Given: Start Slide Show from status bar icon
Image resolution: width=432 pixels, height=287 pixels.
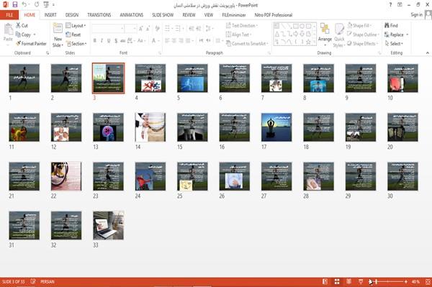Looking at the screenshot, I should click(361, 281).
